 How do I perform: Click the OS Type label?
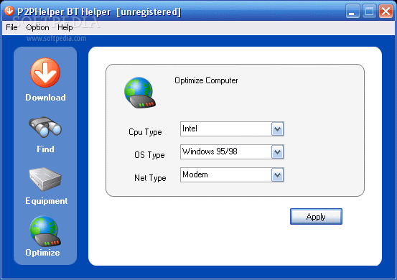click(x=149, y=155)
